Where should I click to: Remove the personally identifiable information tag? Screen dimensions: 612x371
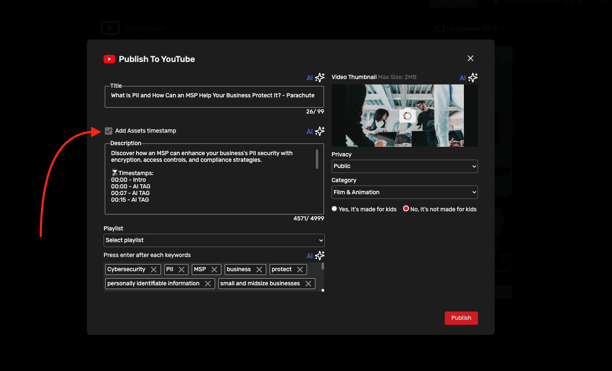(x=208, y=284)
